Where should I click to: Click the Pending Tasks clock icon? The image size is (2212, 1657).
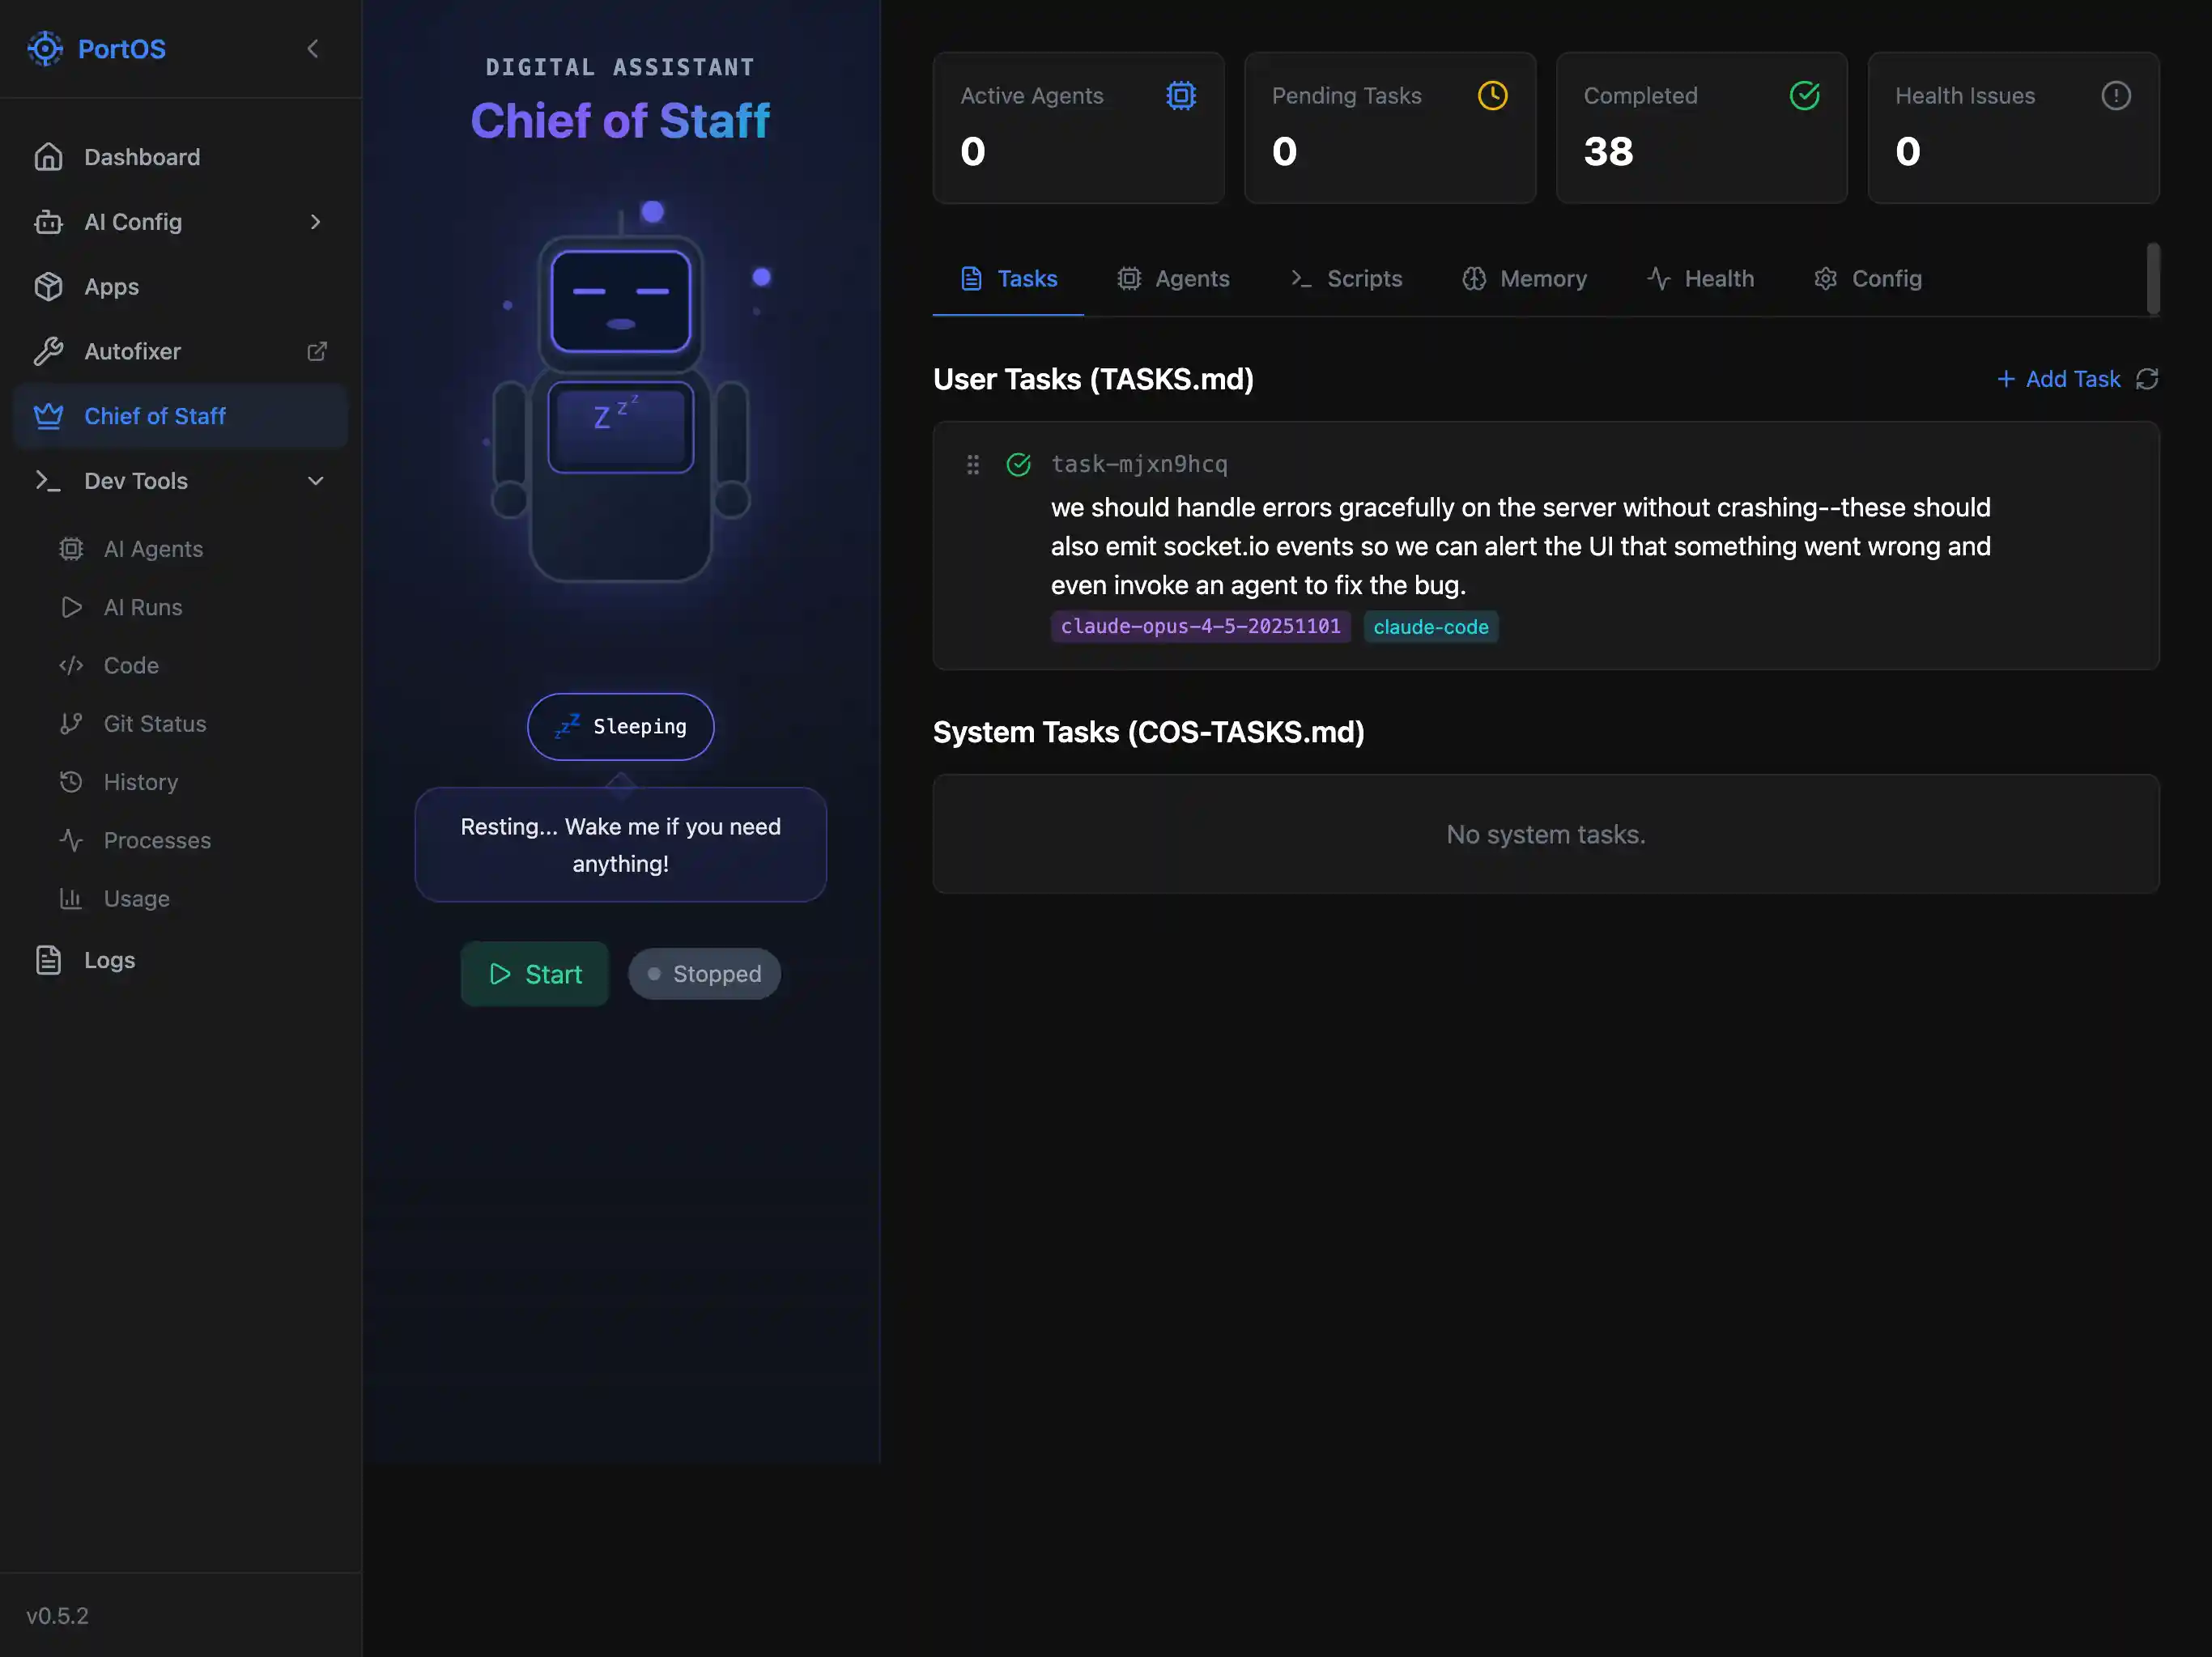pyautogui.click(x=1492, y=96)
